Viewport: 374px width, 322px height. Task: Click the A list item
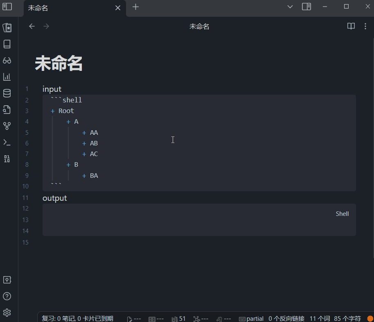(x=77, y=122)
